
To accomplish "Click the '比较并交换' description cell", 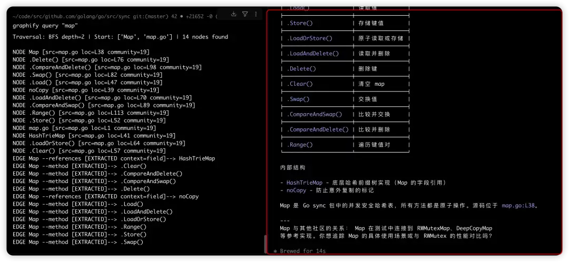I will pyautogui.click(x=374, y=115).
